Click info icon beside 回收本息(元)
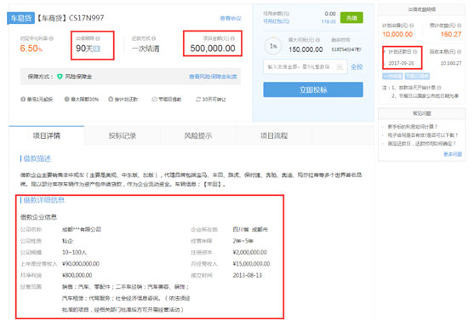474x321 pixels. [x=460, y=52]
